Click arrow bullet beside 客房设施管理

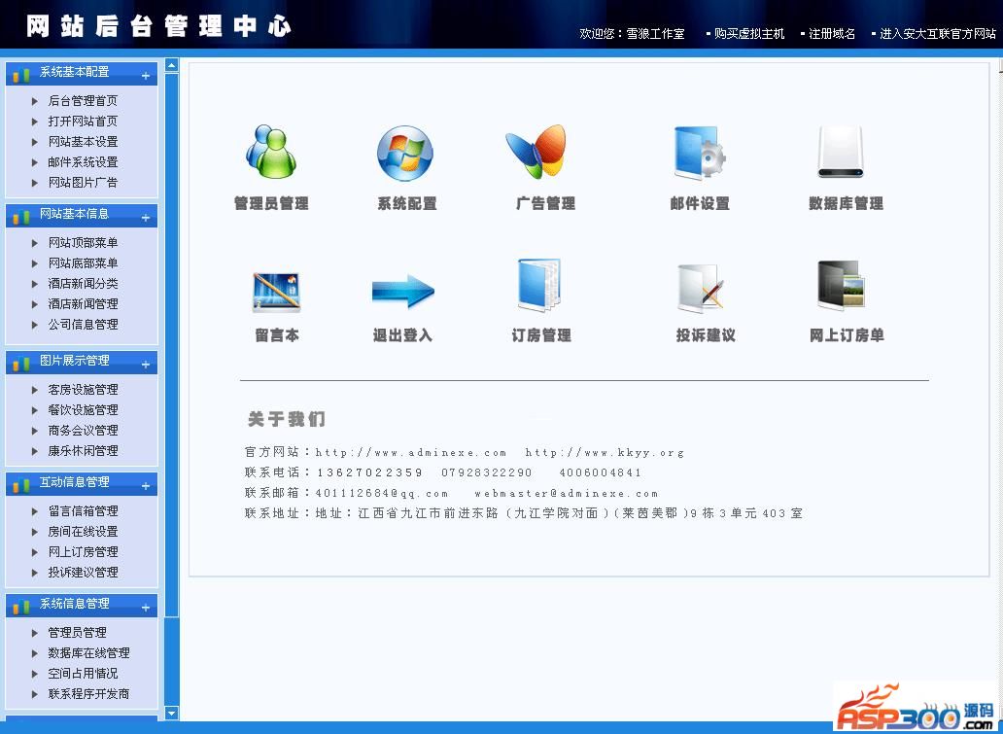pos(35,390)
